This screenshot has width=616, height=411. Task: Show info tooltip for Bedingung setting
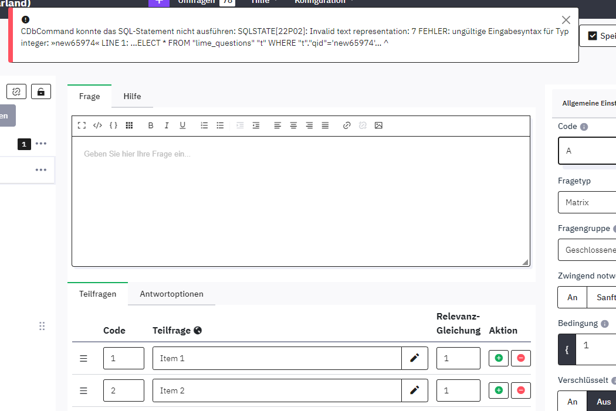(x=605, y=324)
